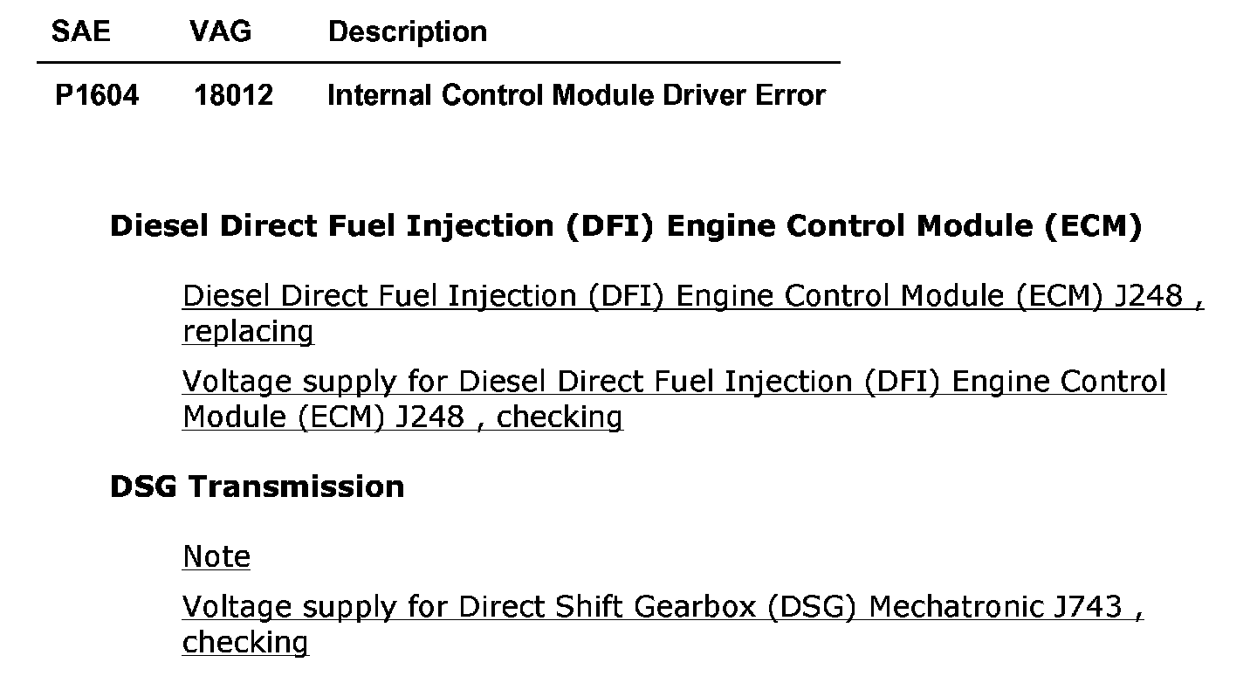
Task: Click the word replacing on the link's second line
Action: [248, 333]
